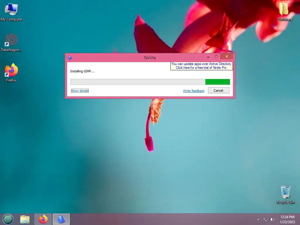300x225 pixels.
Task: Show hidden system tray icons
Action: (x=258, y=219)
